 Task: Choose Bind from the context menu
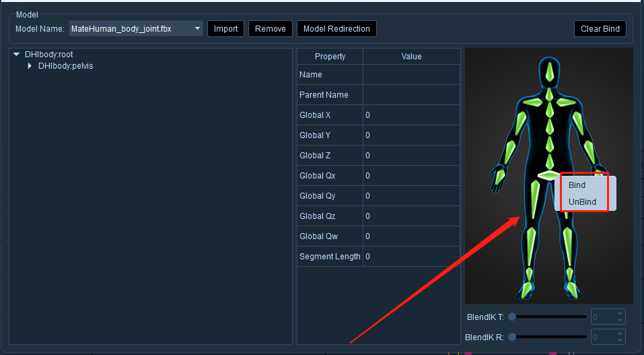pos(577,185)
